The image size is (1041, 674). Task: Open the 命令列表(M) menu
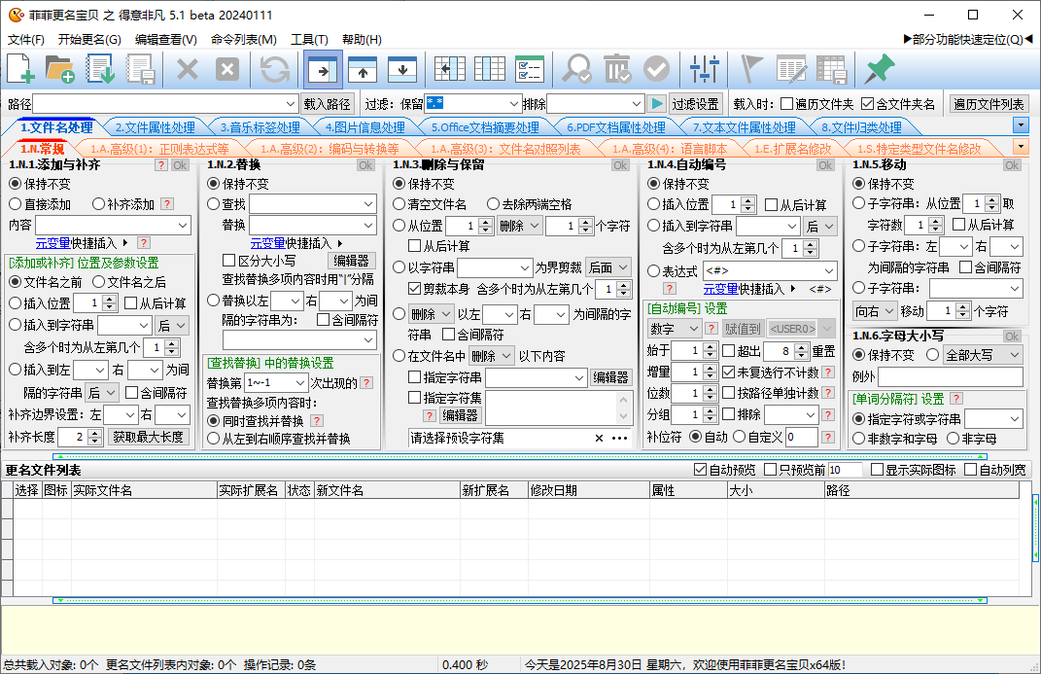click(x=243, y=40)
